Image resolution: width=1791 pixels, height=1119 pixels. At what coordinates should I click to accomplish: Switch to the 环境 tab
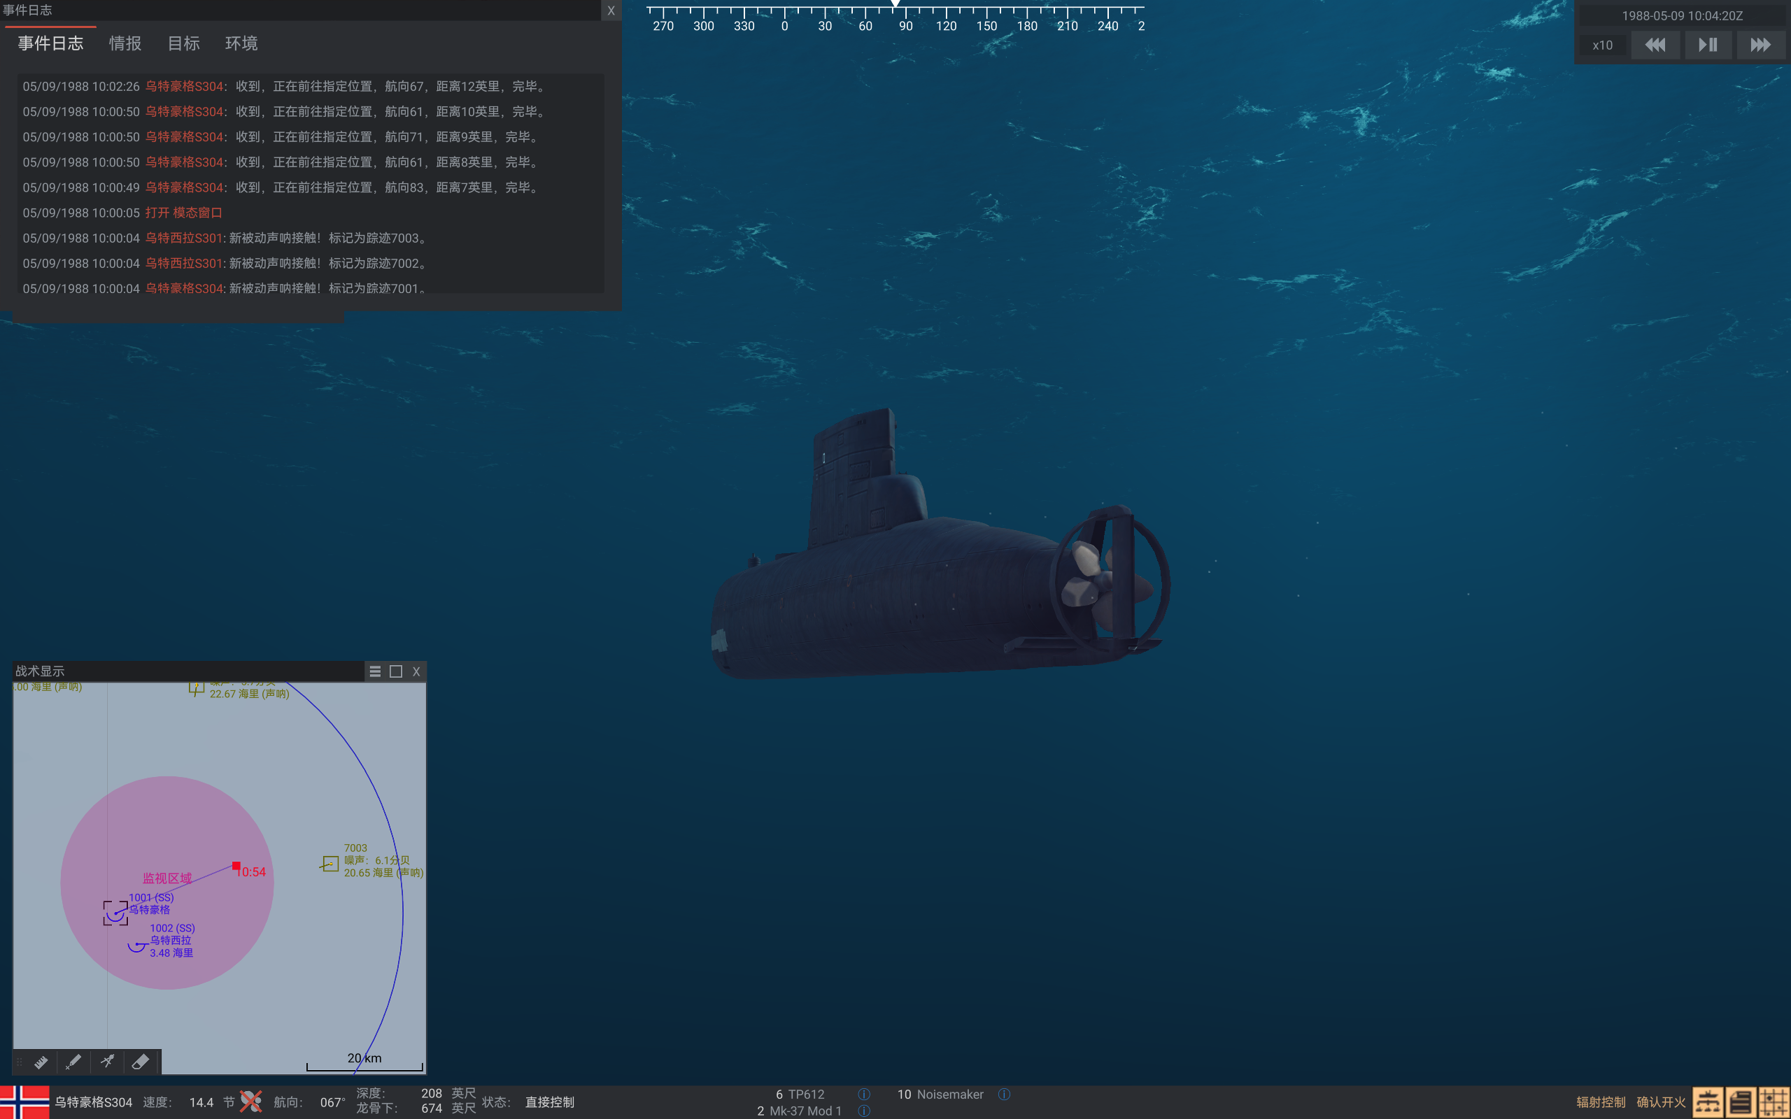(241, 43)
